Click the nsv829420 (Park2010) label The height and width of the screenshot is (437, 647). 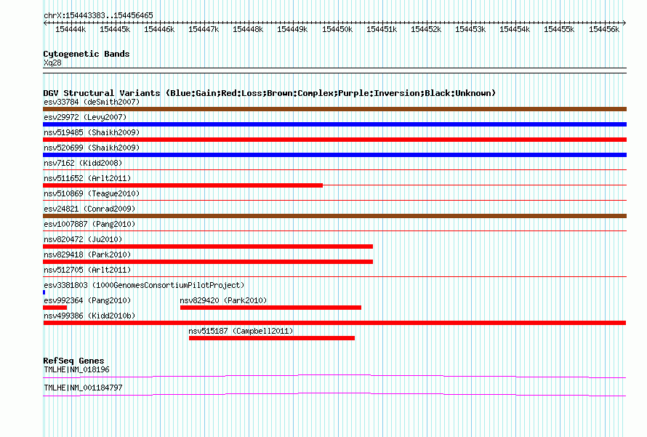pos(223,300)
